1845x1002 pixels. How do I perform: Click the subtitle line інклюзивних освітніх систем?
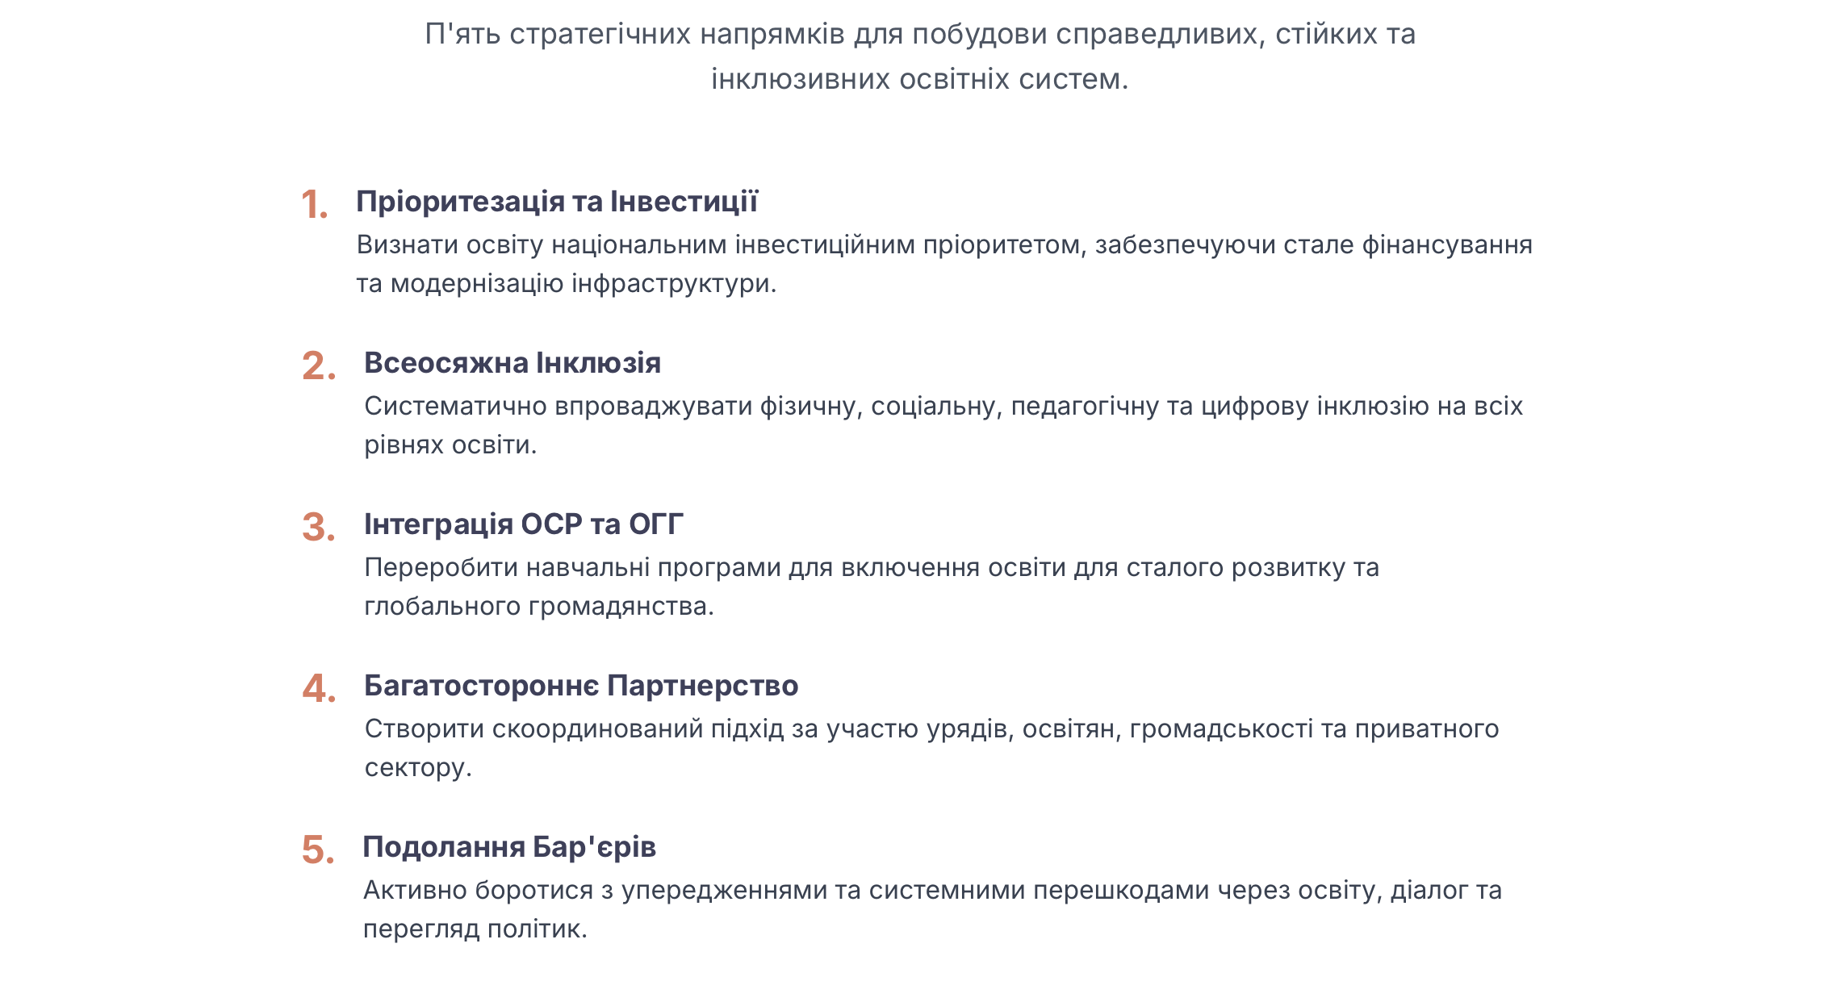tap(920, 79)
